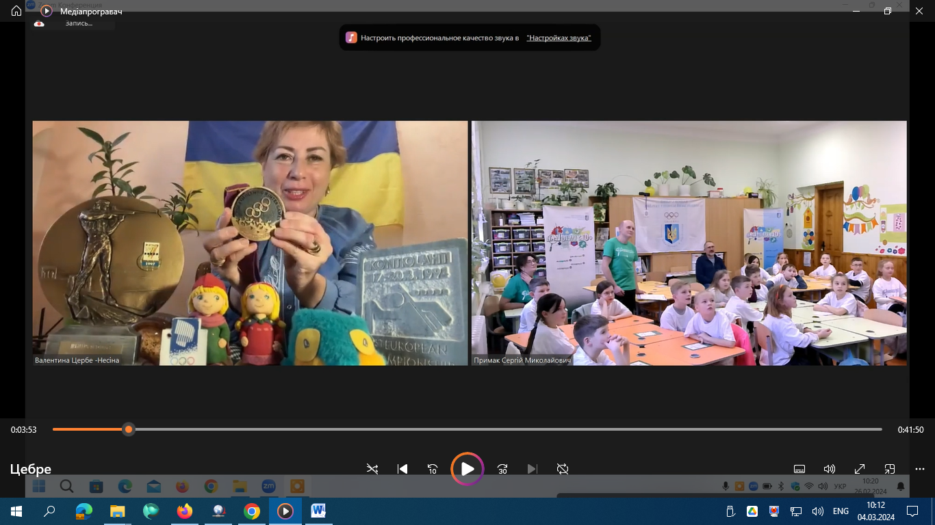Switch to Media Player taskbar button

coord(285,511)
